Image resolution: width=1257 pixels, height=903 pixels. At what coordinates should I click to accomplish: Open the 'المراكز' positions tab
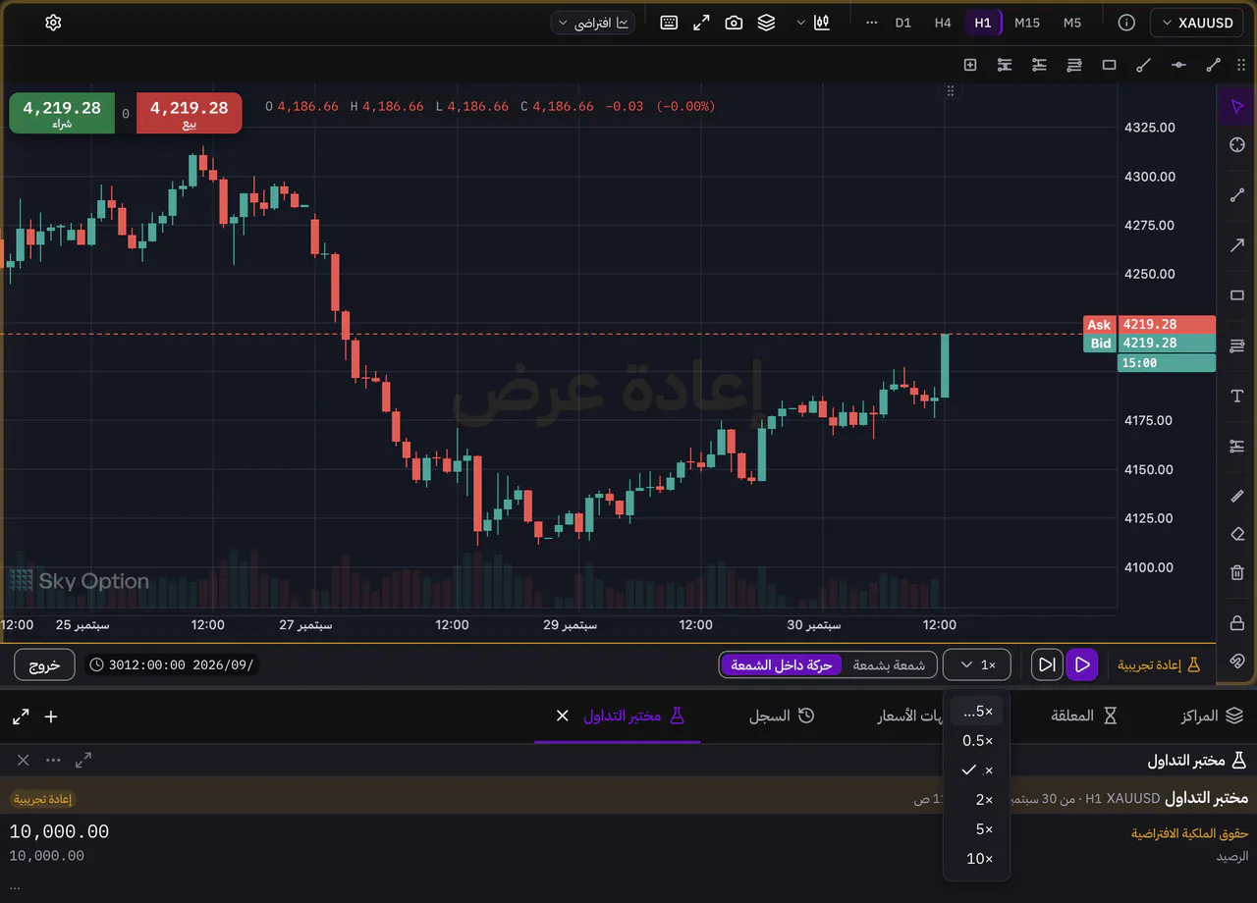1212,717
